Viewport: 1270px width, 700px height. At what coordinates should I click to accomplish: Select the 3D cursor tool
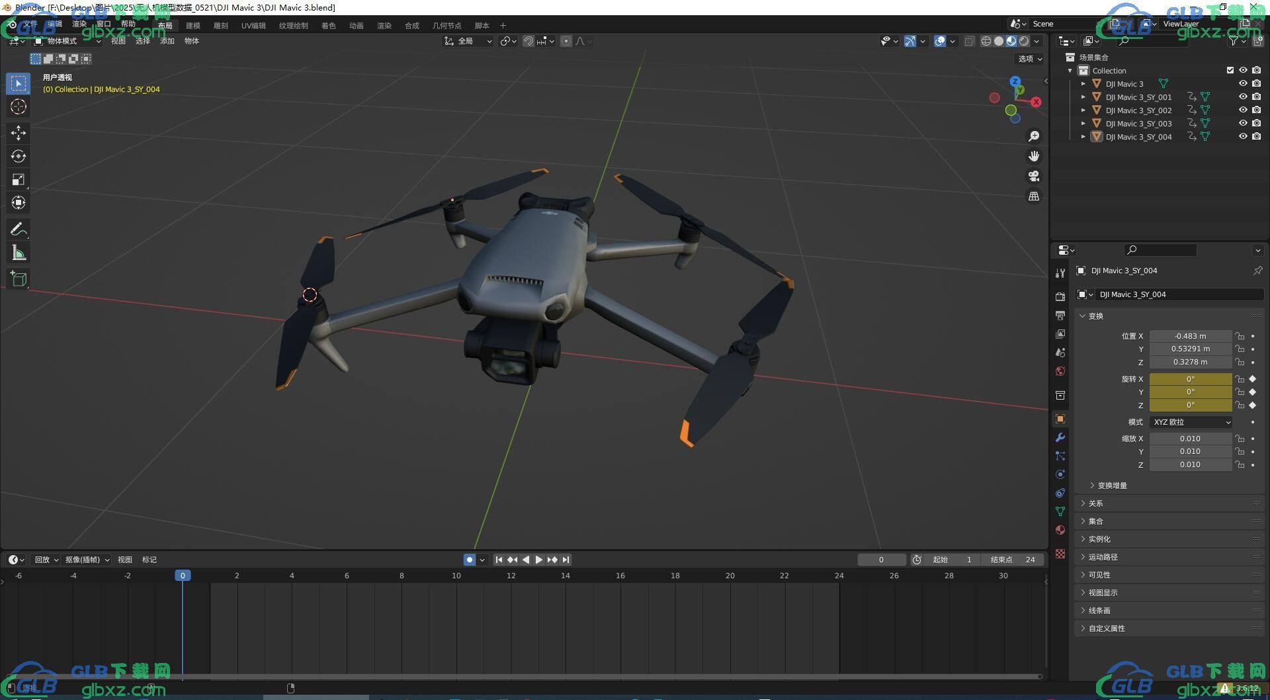(x=19, y=107)
